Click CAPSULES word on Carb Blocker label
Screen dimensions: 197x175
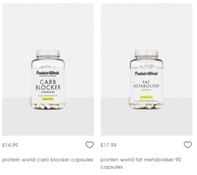click(x=48, y=92)
